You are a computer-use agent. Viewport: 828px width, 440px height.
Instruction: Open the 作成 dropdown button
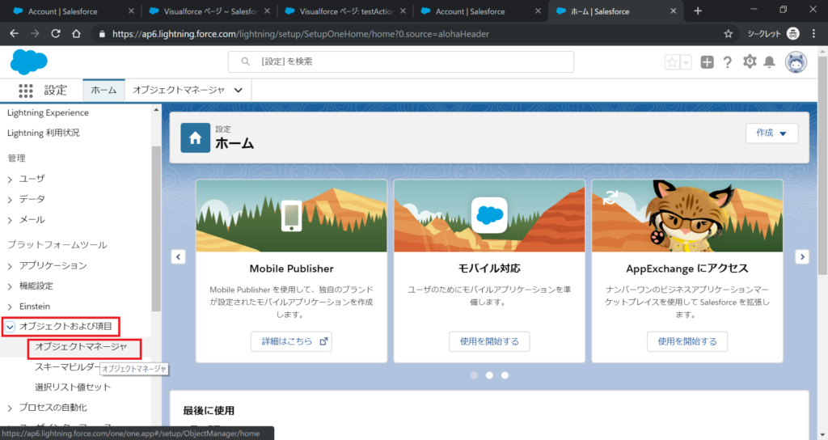[771, 133]
